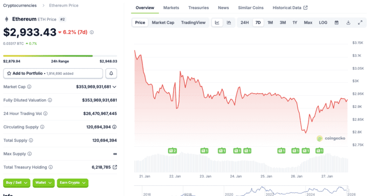Open the Earn Crypto dropdown
This screenshot has height=196, width=383.
(x=73, y=183)
